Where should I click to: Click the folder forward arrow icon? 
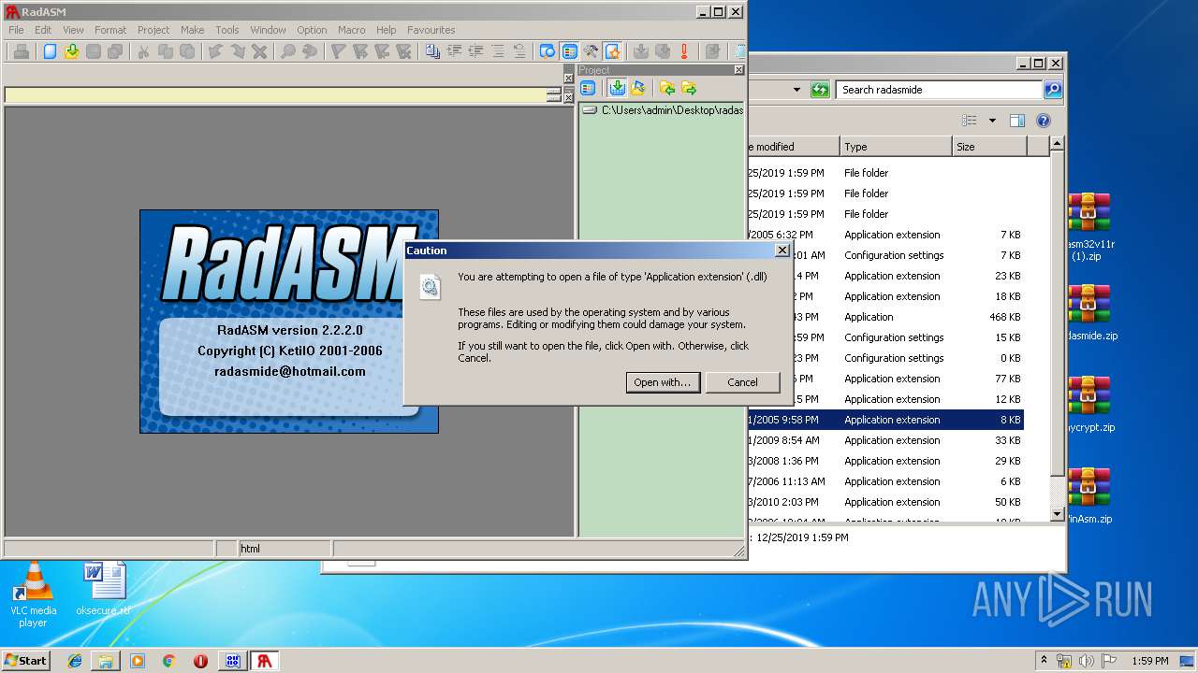(x=689, y=88)
